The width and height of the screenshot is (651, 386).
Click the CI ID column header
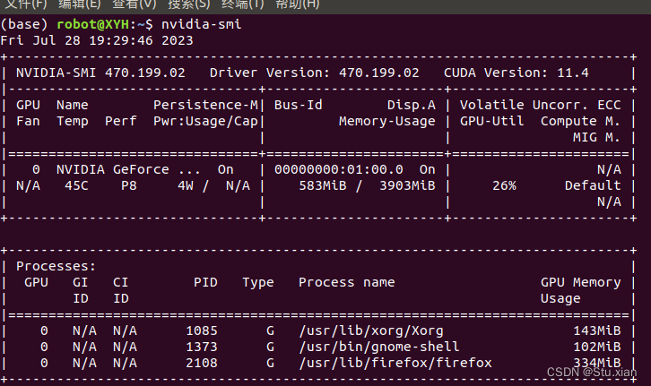pos(121,290)
